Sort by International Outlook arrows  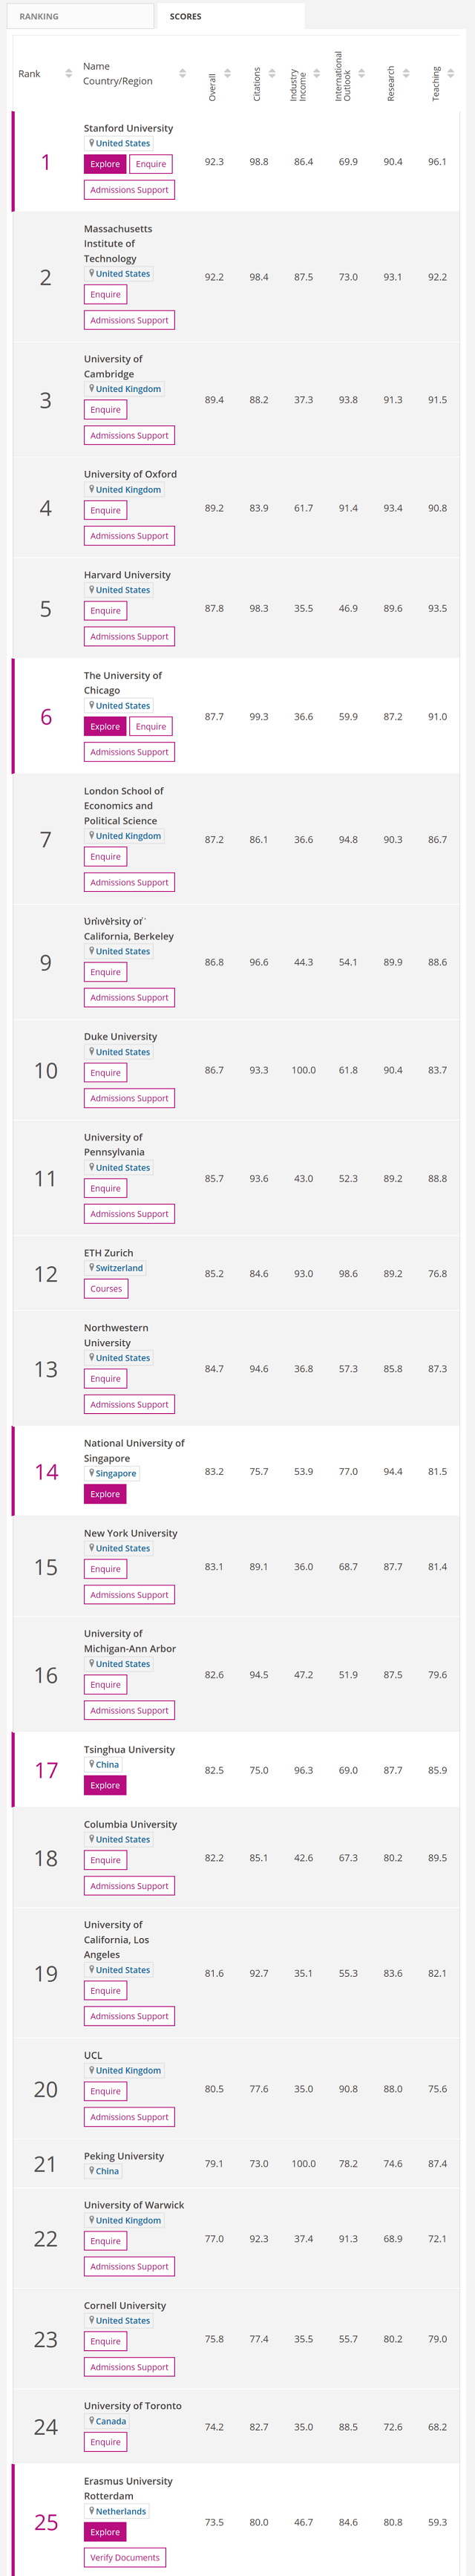(x=361, y=74)
